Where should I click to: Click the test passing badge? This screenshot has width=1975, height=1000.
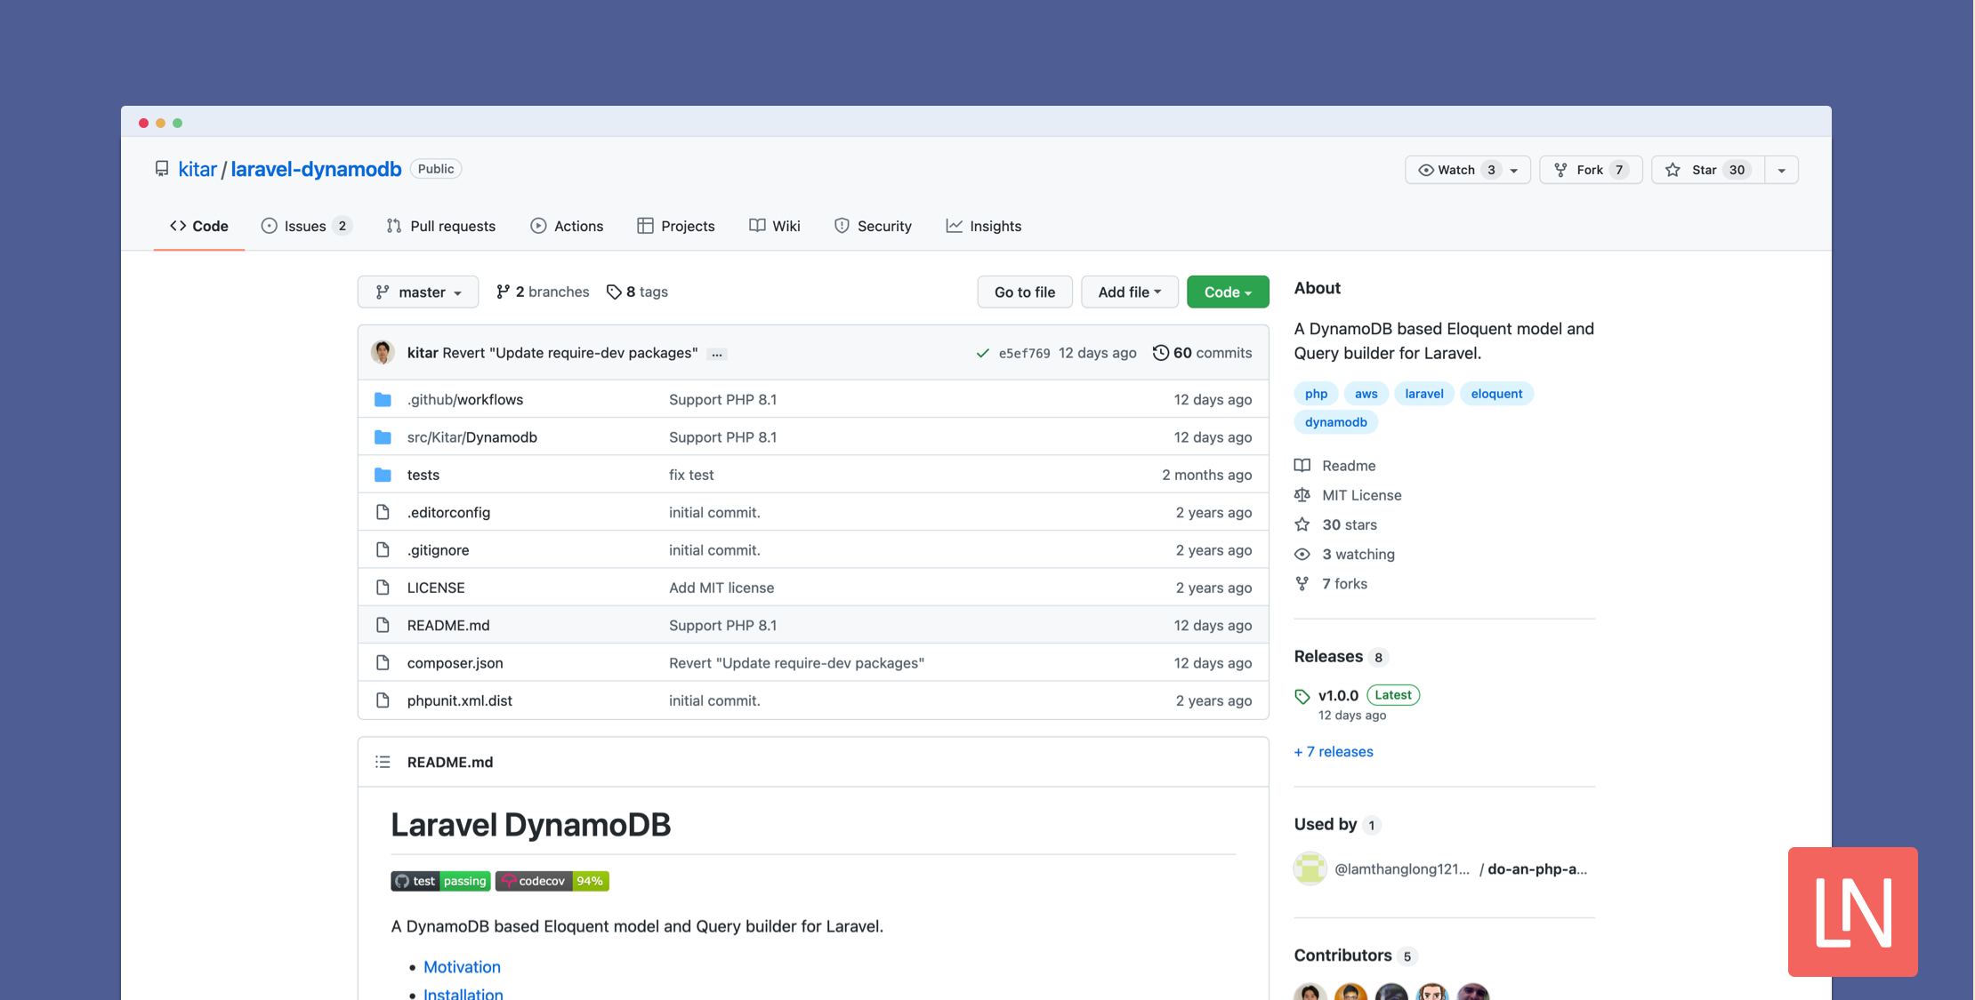click(x=440, y=881)
